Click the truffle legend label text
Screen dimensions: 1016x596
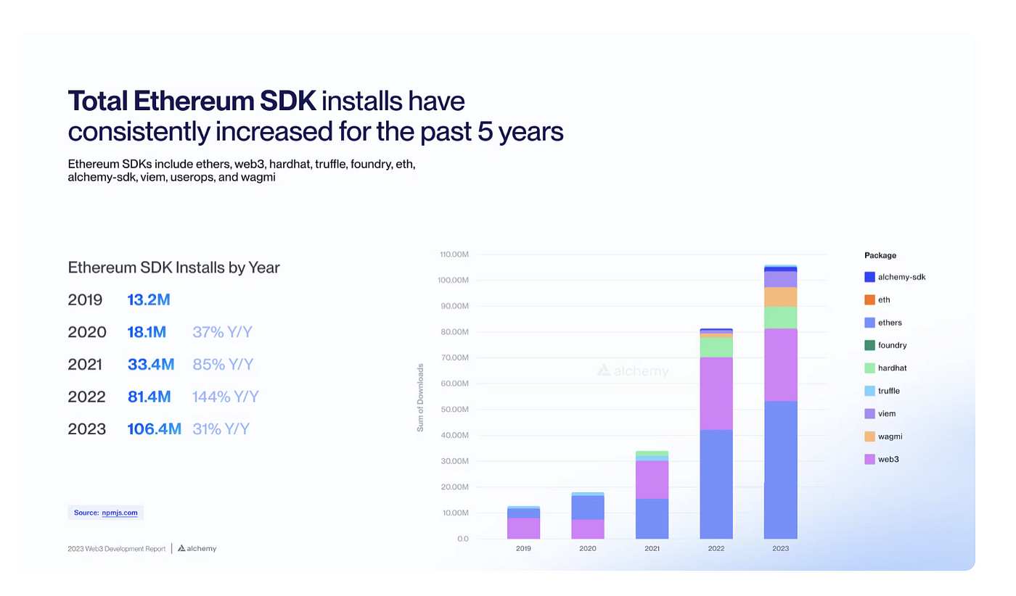[889, 391]
